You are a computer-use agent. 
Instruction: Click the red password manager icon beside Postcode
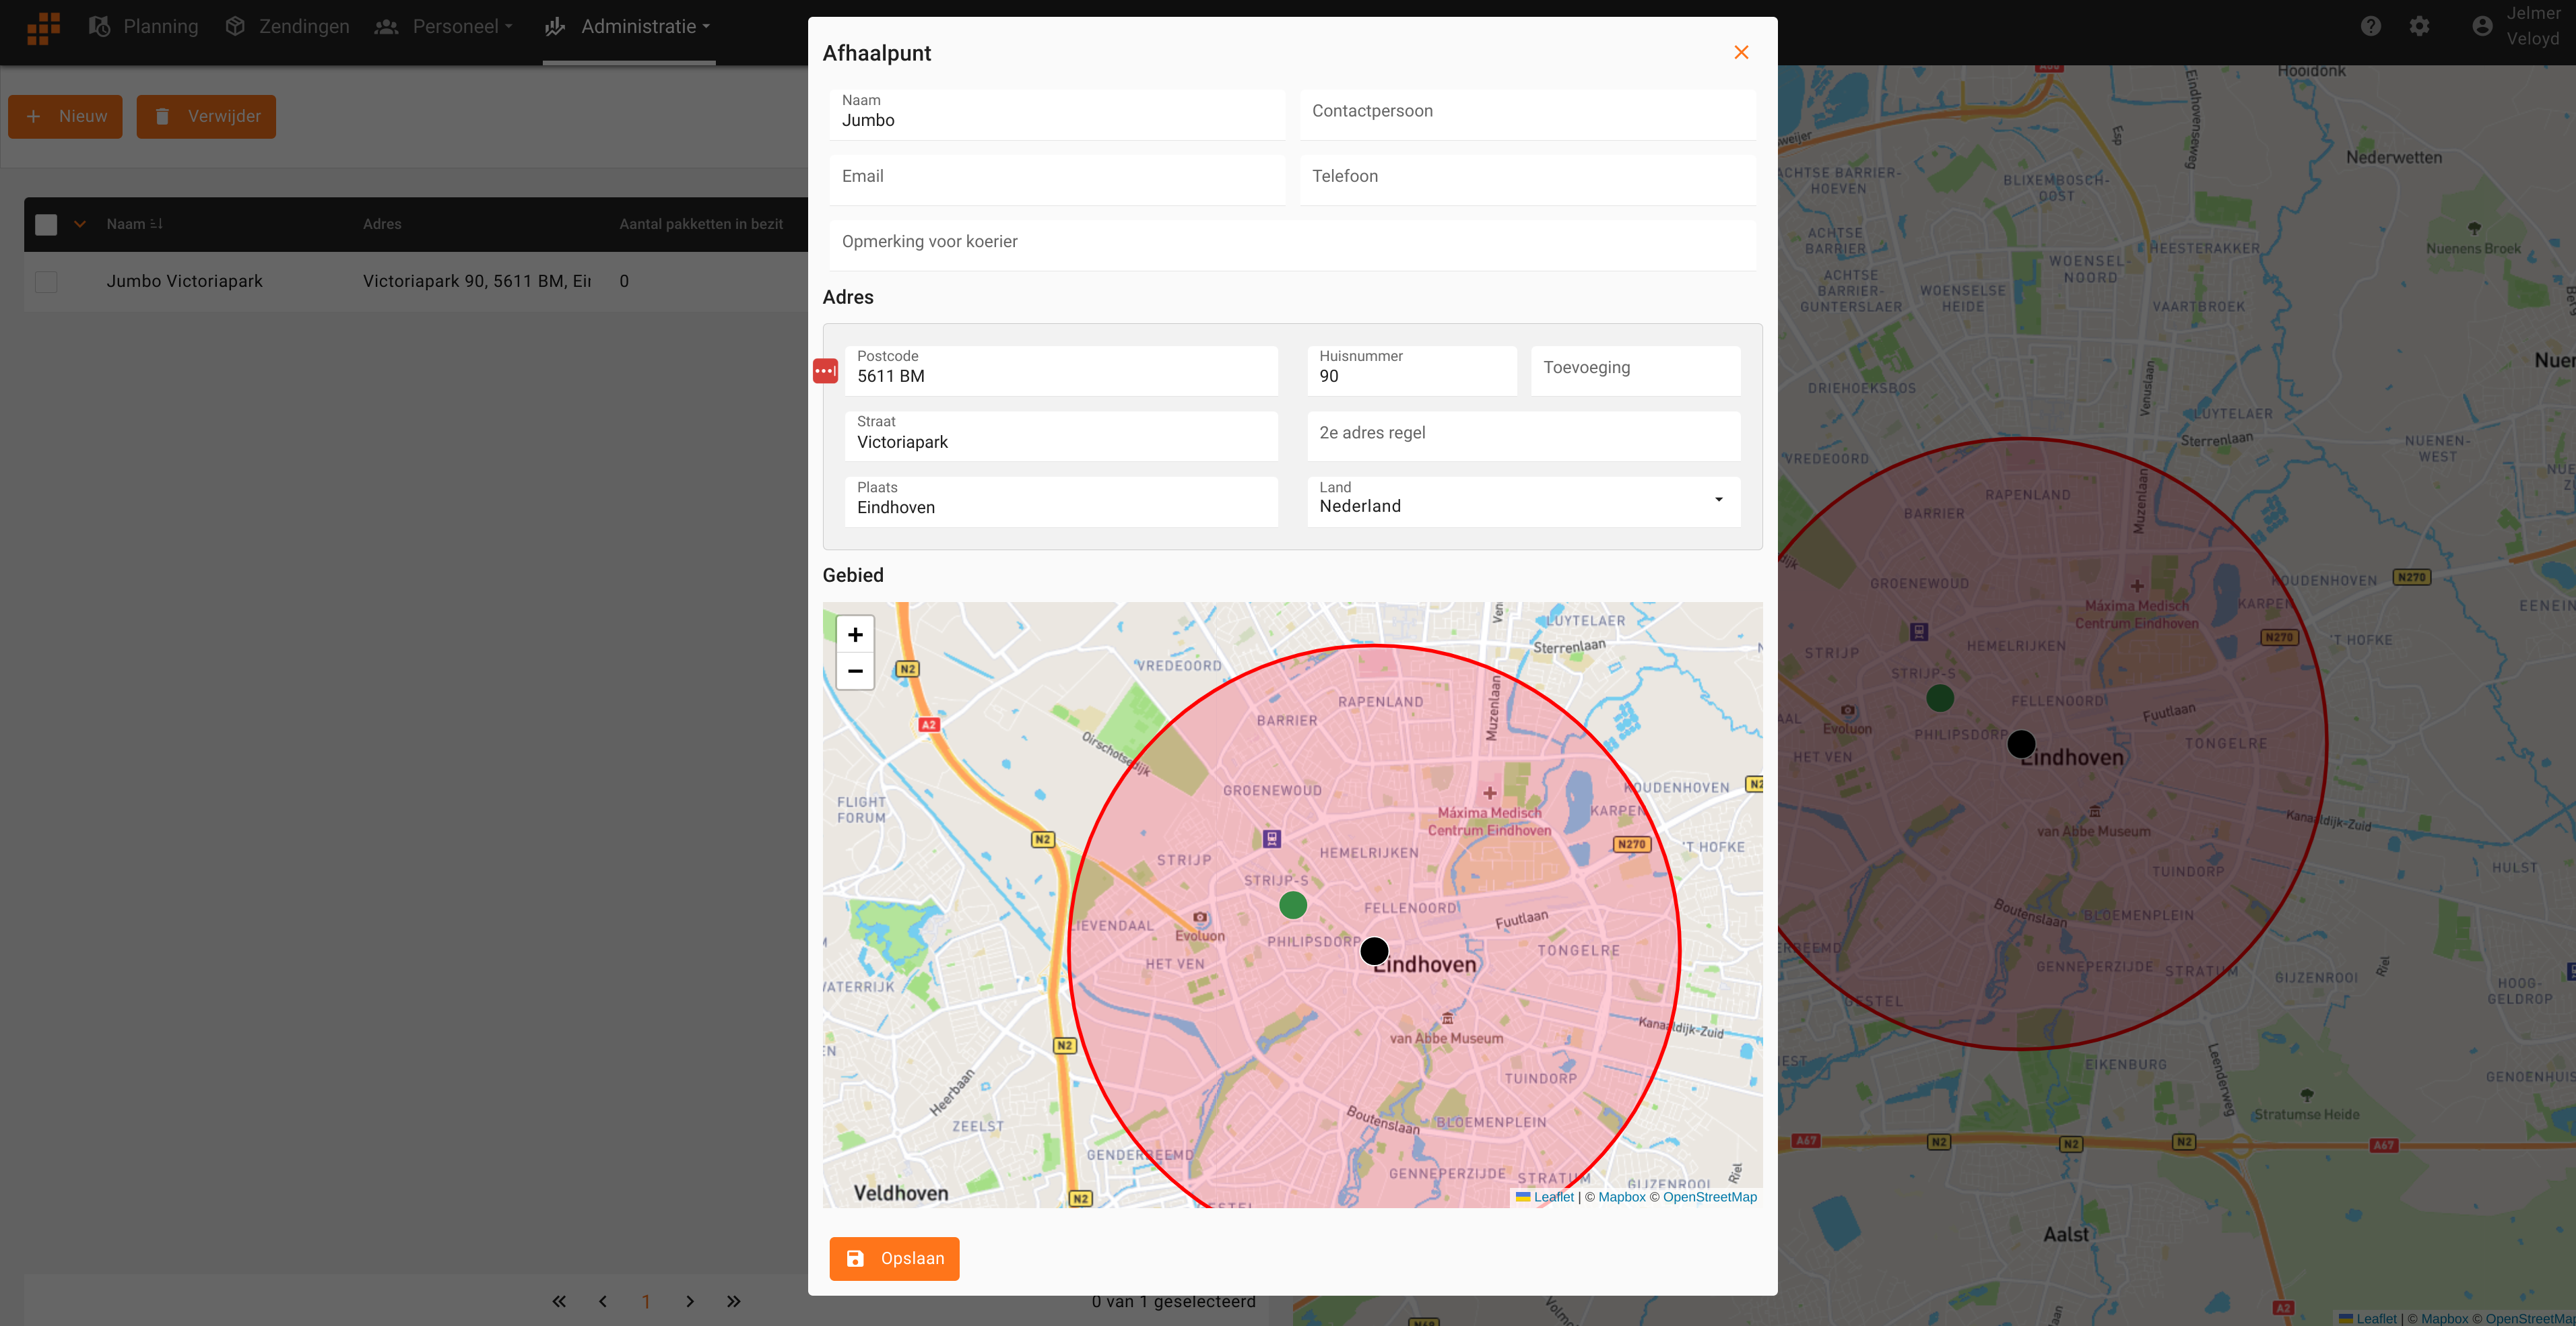pyautogui.click(x=825, y=371)
